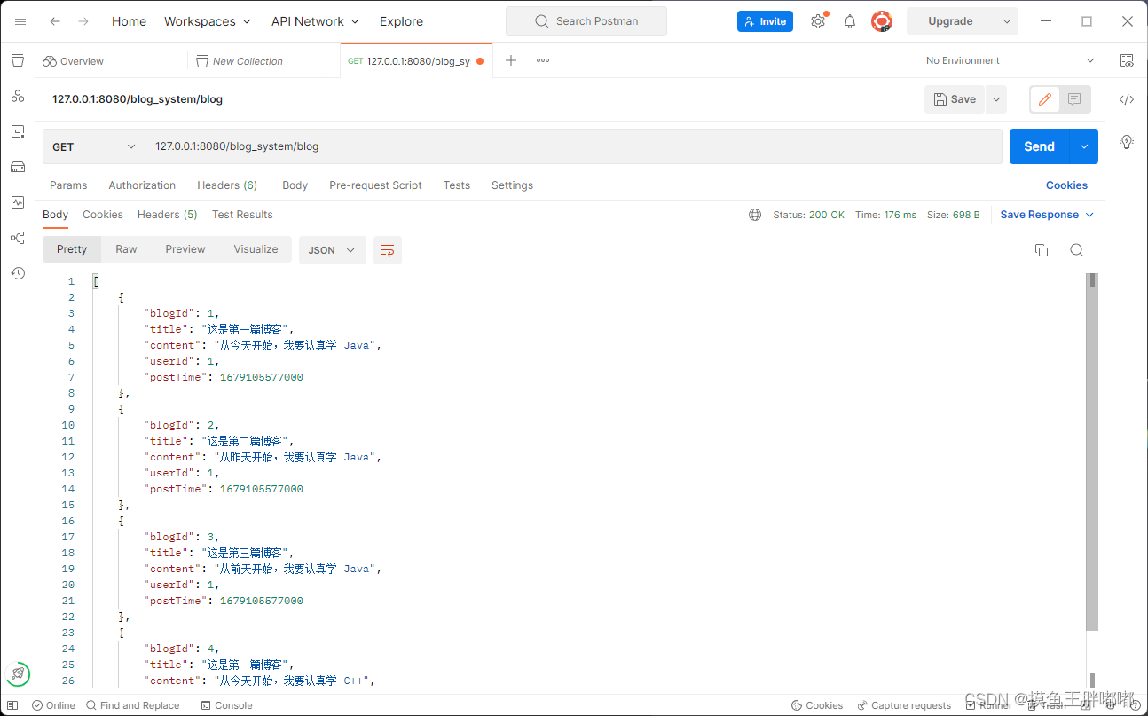
Task: Switch to the Overview tab
Action: 74,60
